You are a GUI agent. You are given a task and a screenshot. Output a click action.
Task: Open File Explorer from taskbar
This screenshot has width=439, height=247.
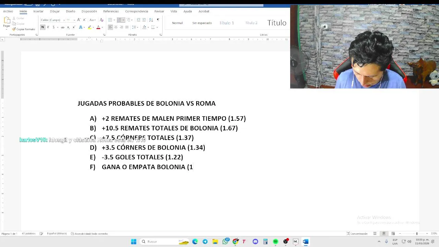215,242
